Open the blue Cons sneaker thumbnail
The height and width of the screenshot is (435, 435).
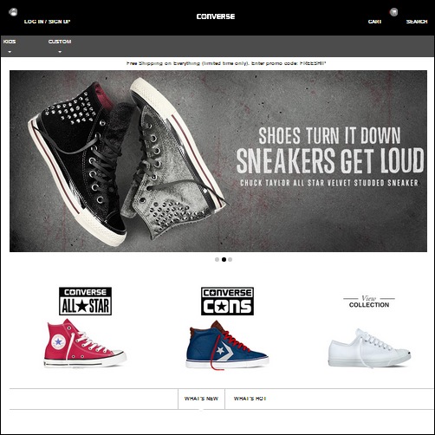227,345
